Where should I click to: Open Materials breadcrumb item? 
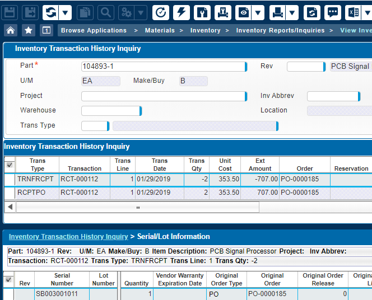(x=160, y=30)
